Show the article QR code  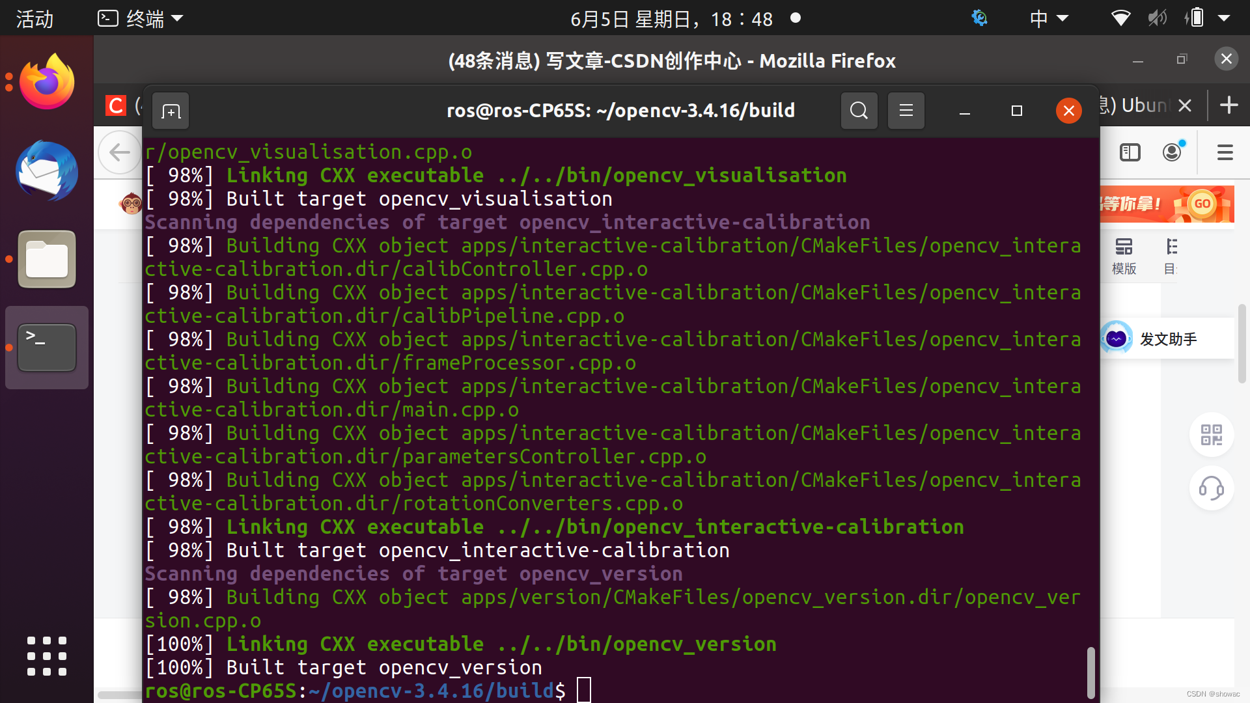click(1211, 435)
